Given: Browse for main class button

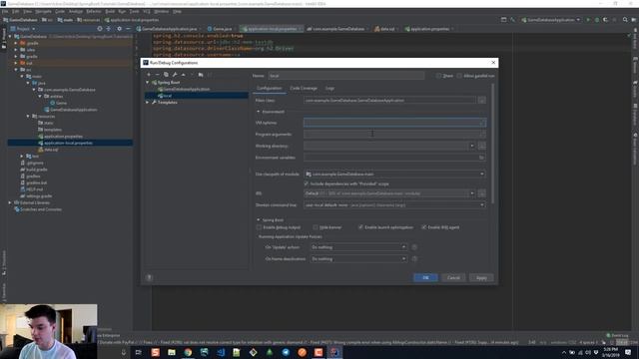Looking at the screenshot, I should (481, 100).
